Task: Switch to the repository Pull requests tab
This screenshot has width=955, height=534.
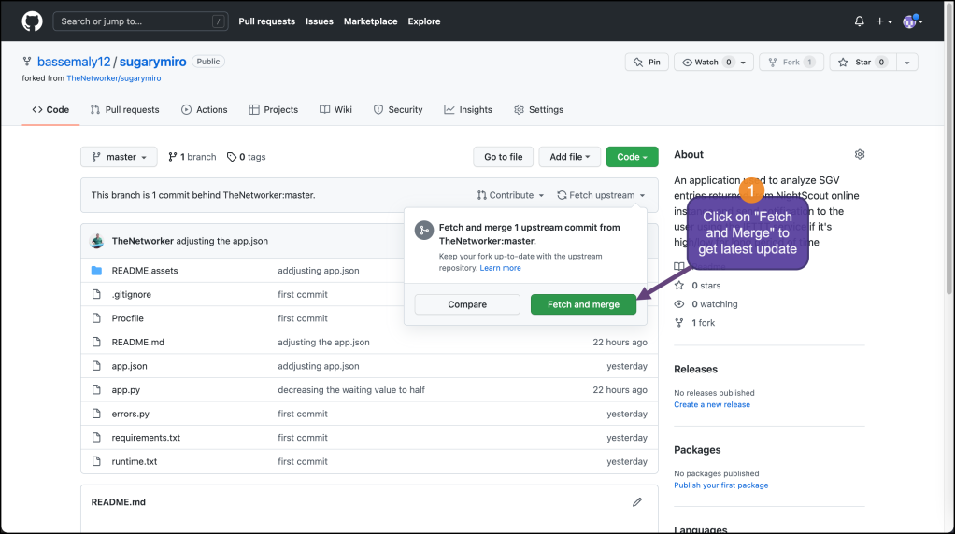Action: (x=125, y=109)
